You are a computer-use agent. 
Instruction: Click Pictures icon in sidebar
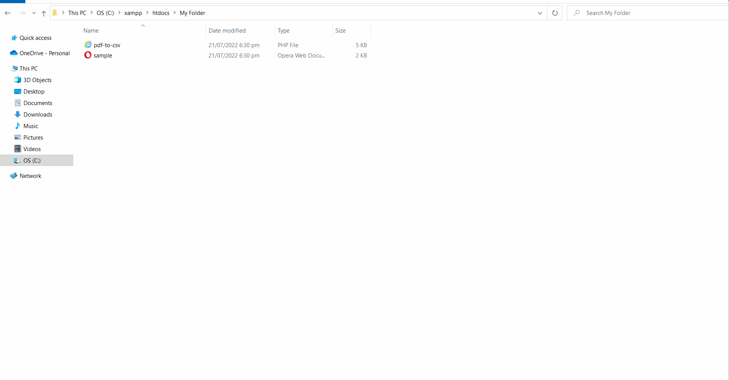tap(18, 137)
